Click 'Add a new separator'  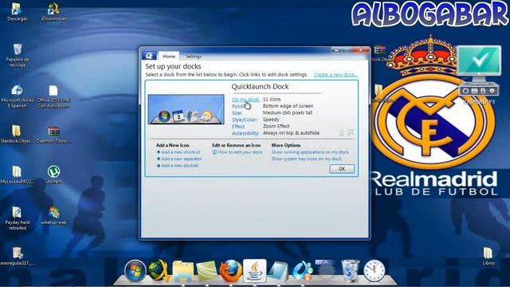pyautogui.click(x=182, y=159)
